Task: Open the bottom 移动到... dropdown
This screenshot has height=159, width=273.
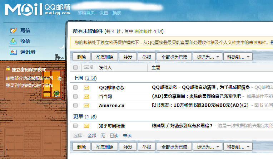Action: [x=238, y=147]
